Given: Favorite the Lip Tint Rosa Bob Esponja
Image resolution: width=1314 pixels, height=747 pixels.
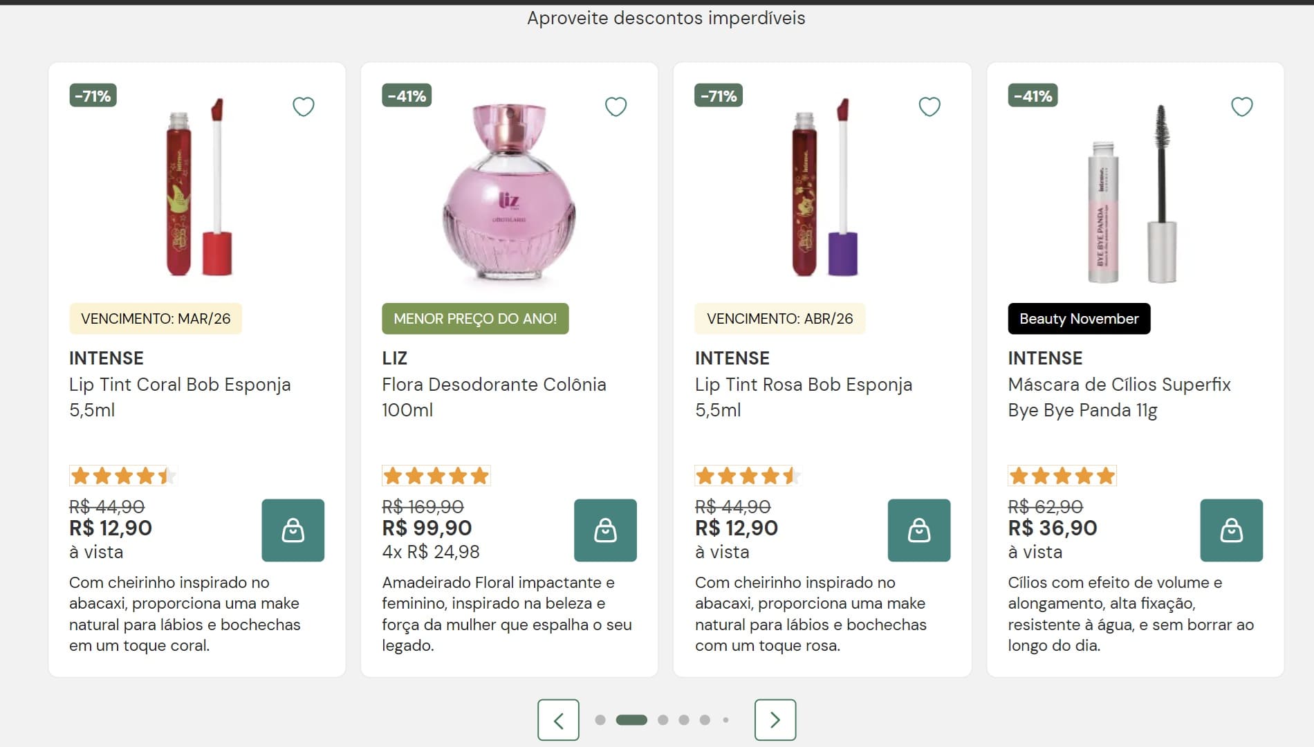Looking at the screenshot, I should (x=929, y=107).
